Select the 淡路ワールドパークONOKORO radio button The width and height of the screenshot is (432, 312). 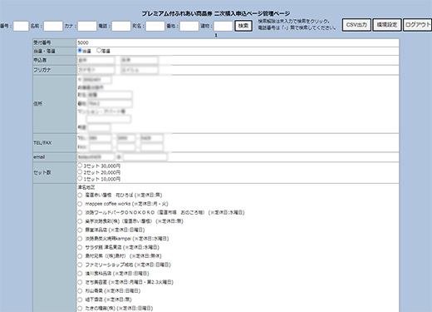80,212
